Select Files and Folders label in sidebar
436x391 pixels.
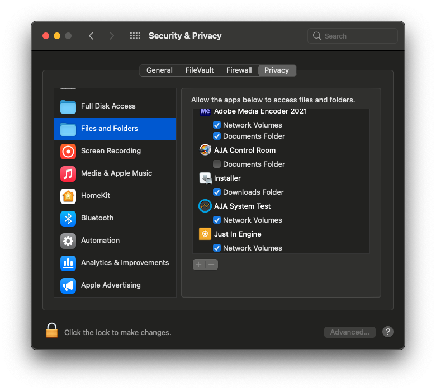point(109,128)
